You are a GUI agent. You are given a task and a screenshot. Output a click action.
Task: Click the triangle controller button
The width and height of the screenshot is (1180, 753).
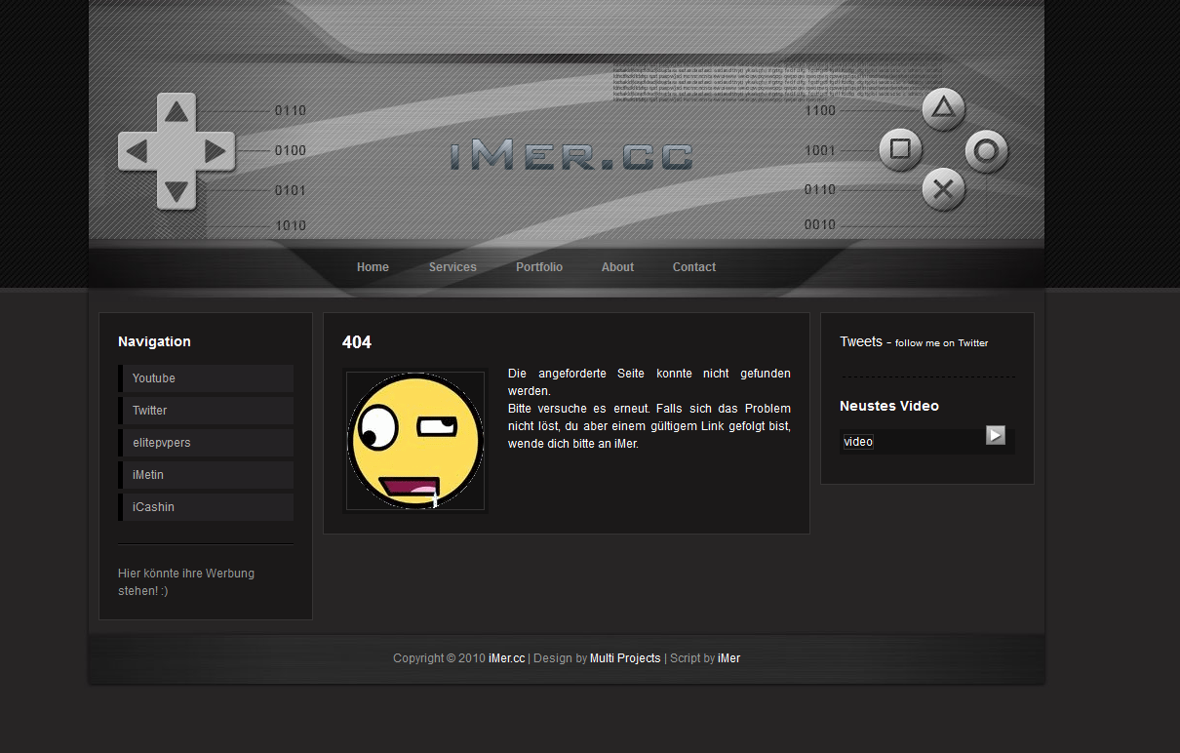pyautogui.click(x=942, y=109)
